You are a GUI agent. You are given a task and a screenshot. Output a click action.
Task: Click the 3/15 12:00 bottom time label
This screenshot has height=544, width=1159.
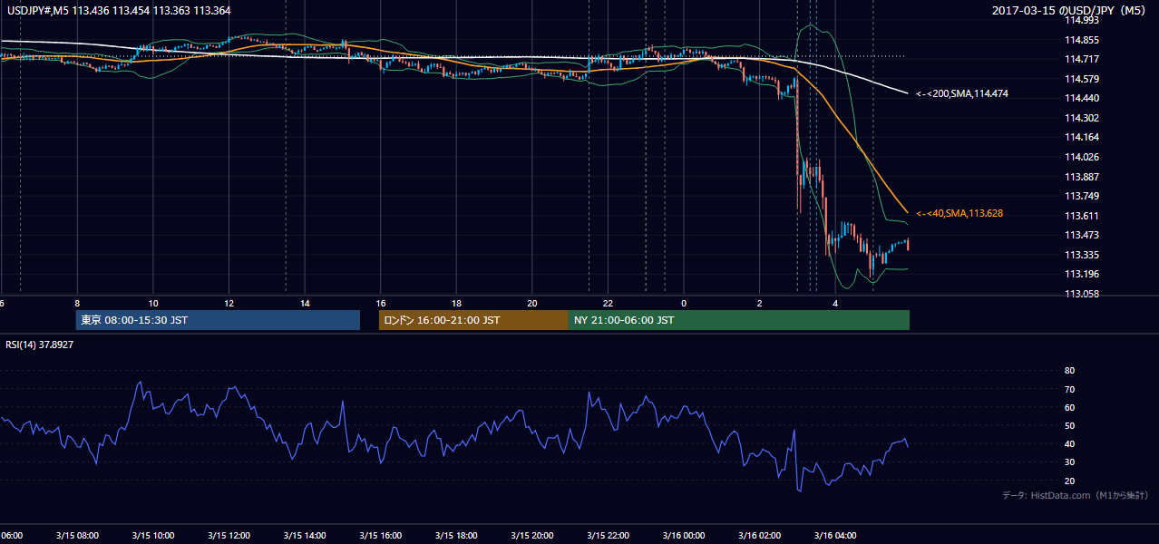coord(229,536)
